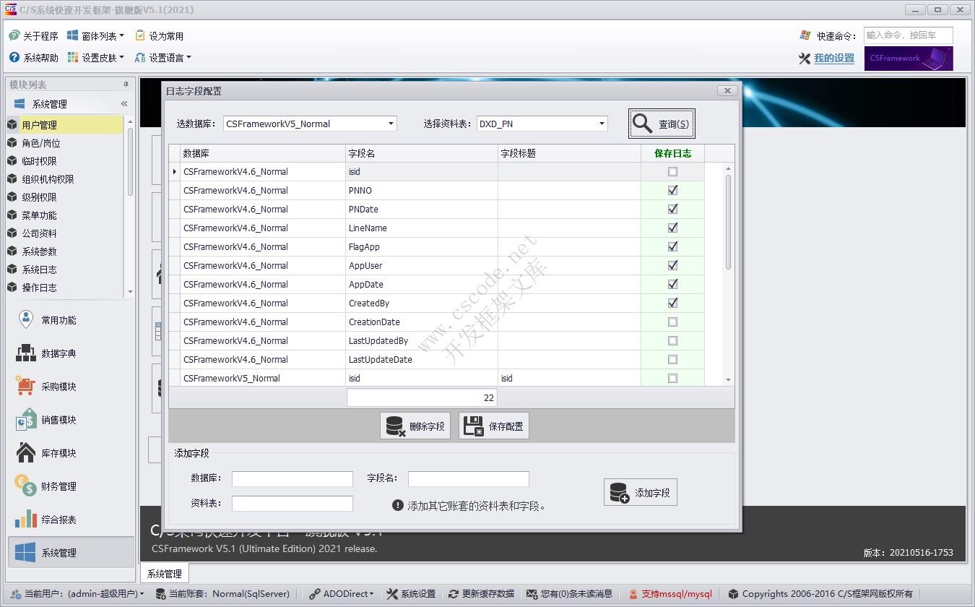Click the quick command input field
This screenshot has height=607, width=975.
point(908,35)
